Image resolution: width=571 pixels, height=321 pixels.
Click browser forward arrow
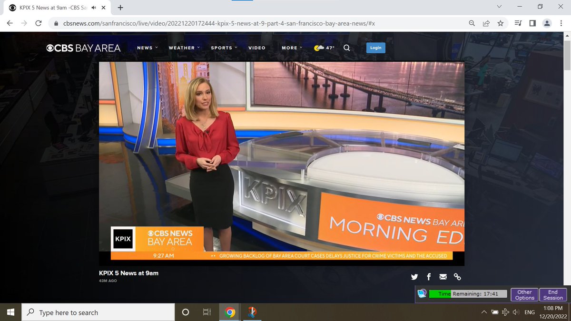(24, 23)
